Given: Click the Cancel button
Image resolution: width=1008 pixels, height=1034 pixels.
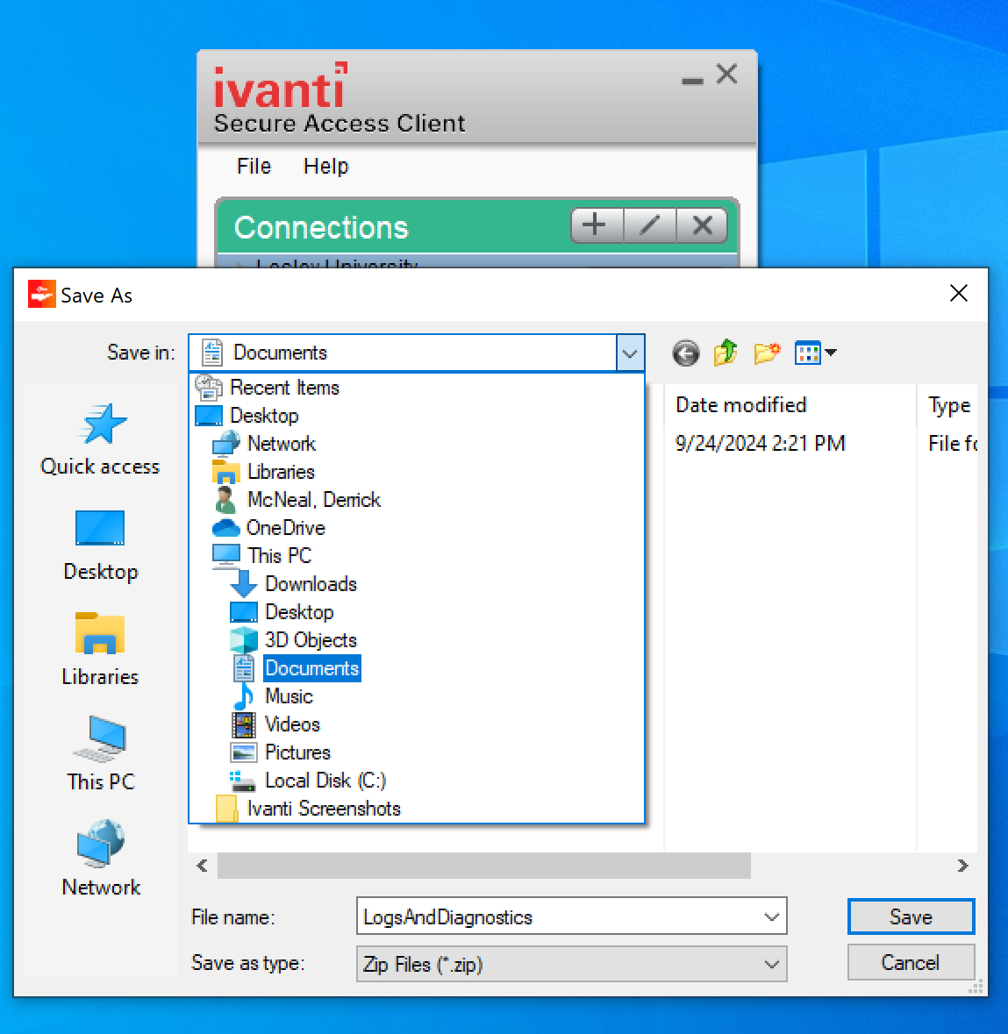Looking at the screenshot, I should [911, 963].
